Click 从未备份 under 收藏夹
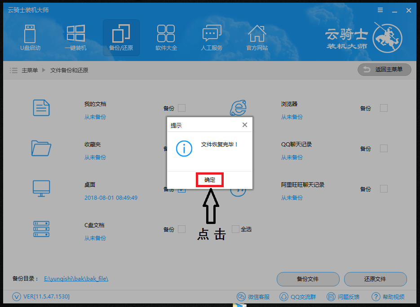Viewport: 420px width, 307px height. (x=95, y=158)
